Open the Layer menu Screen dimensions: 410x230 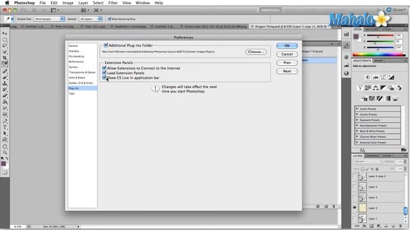(x=83, y=3)
